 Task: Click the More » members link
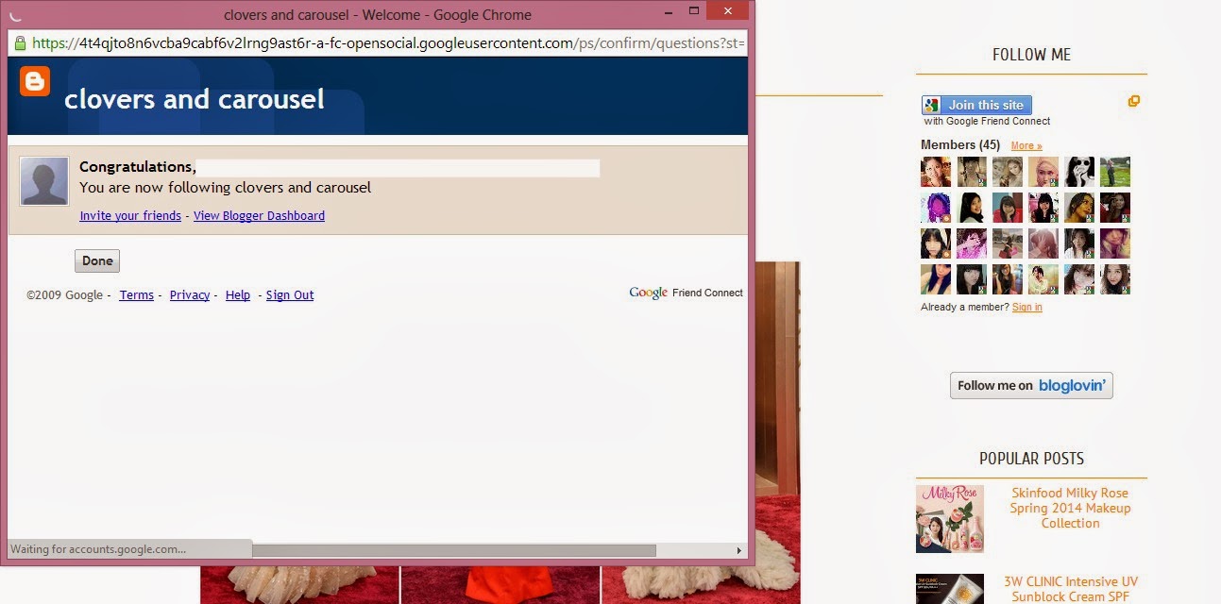pyautogui.click(x=1026, y=146)
